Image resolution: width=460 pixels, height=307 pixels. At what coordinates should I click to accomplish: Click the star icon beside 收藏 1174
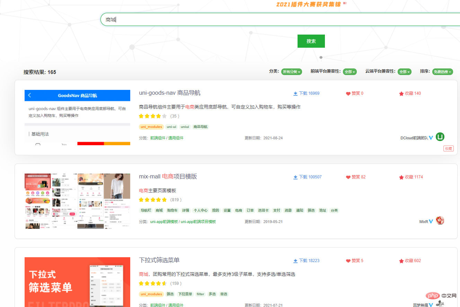pyautogui.click(x=401, y=177)
